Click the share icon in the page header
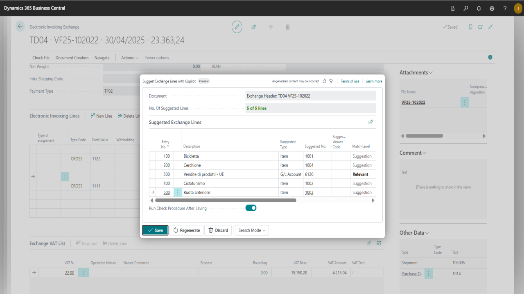Viewport: 524px width, 294px height. pos(254,27)
